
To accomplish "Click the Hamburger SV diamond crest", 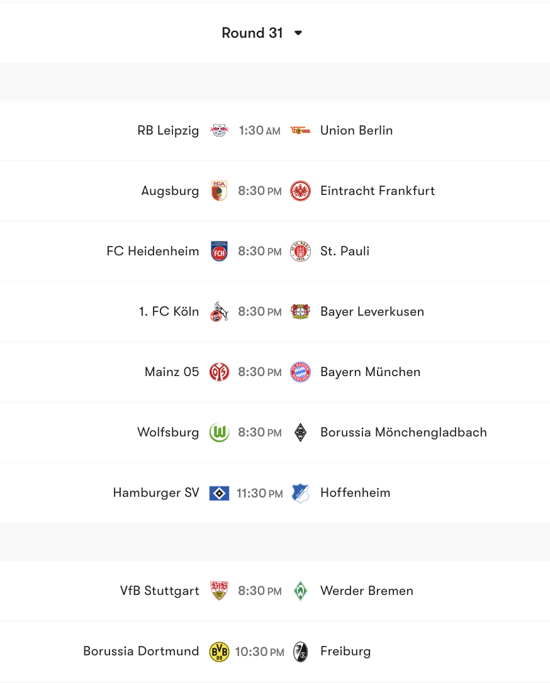I will click(218, 492).
